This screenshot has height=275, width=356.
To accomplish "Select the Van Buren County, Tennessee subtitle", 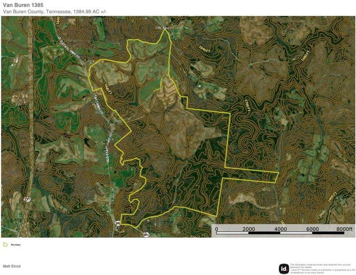I will [54, 11].
